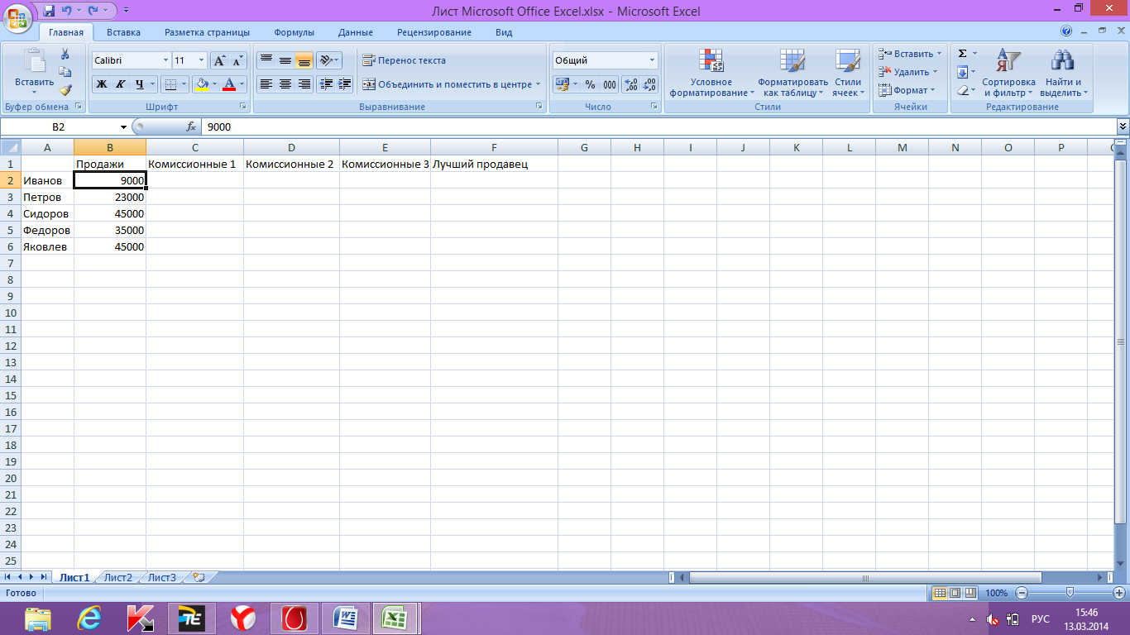
Task: Align text to top of cell
Action: coord(266,60)
